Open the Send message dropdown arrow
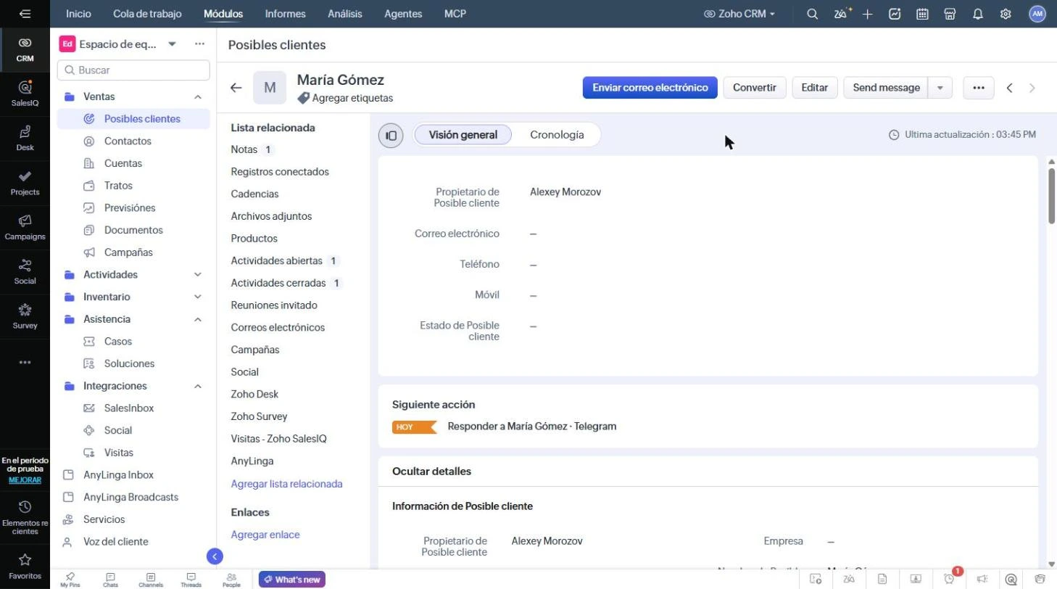 pos(940,88)
